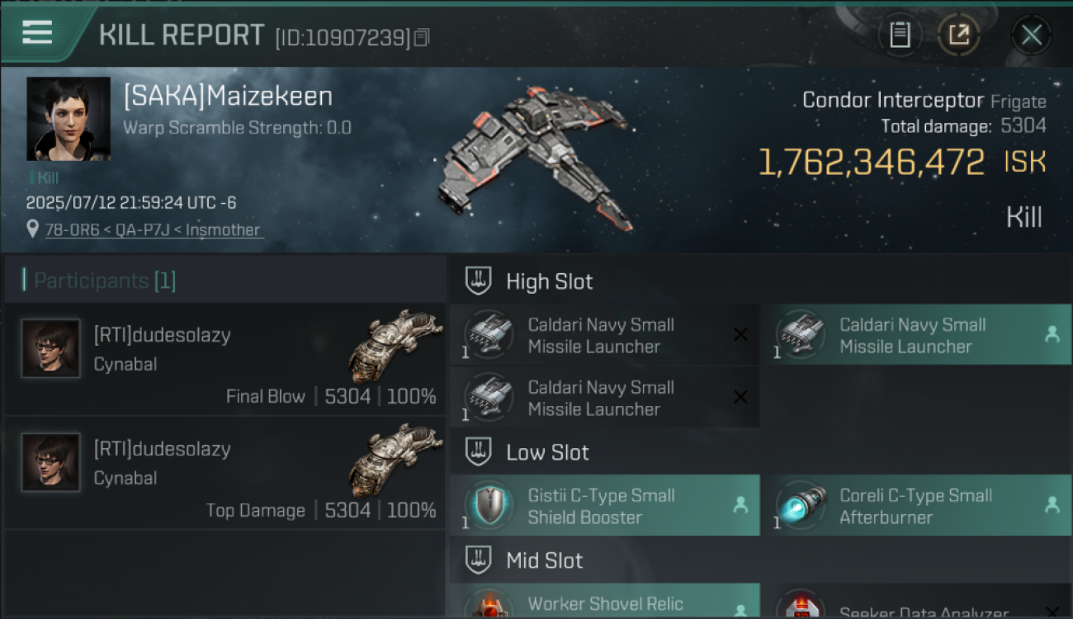Select the Coreli C-Type Small Afterburner
This screenshot has height=619, width=1073.
[x=916, y=506]
